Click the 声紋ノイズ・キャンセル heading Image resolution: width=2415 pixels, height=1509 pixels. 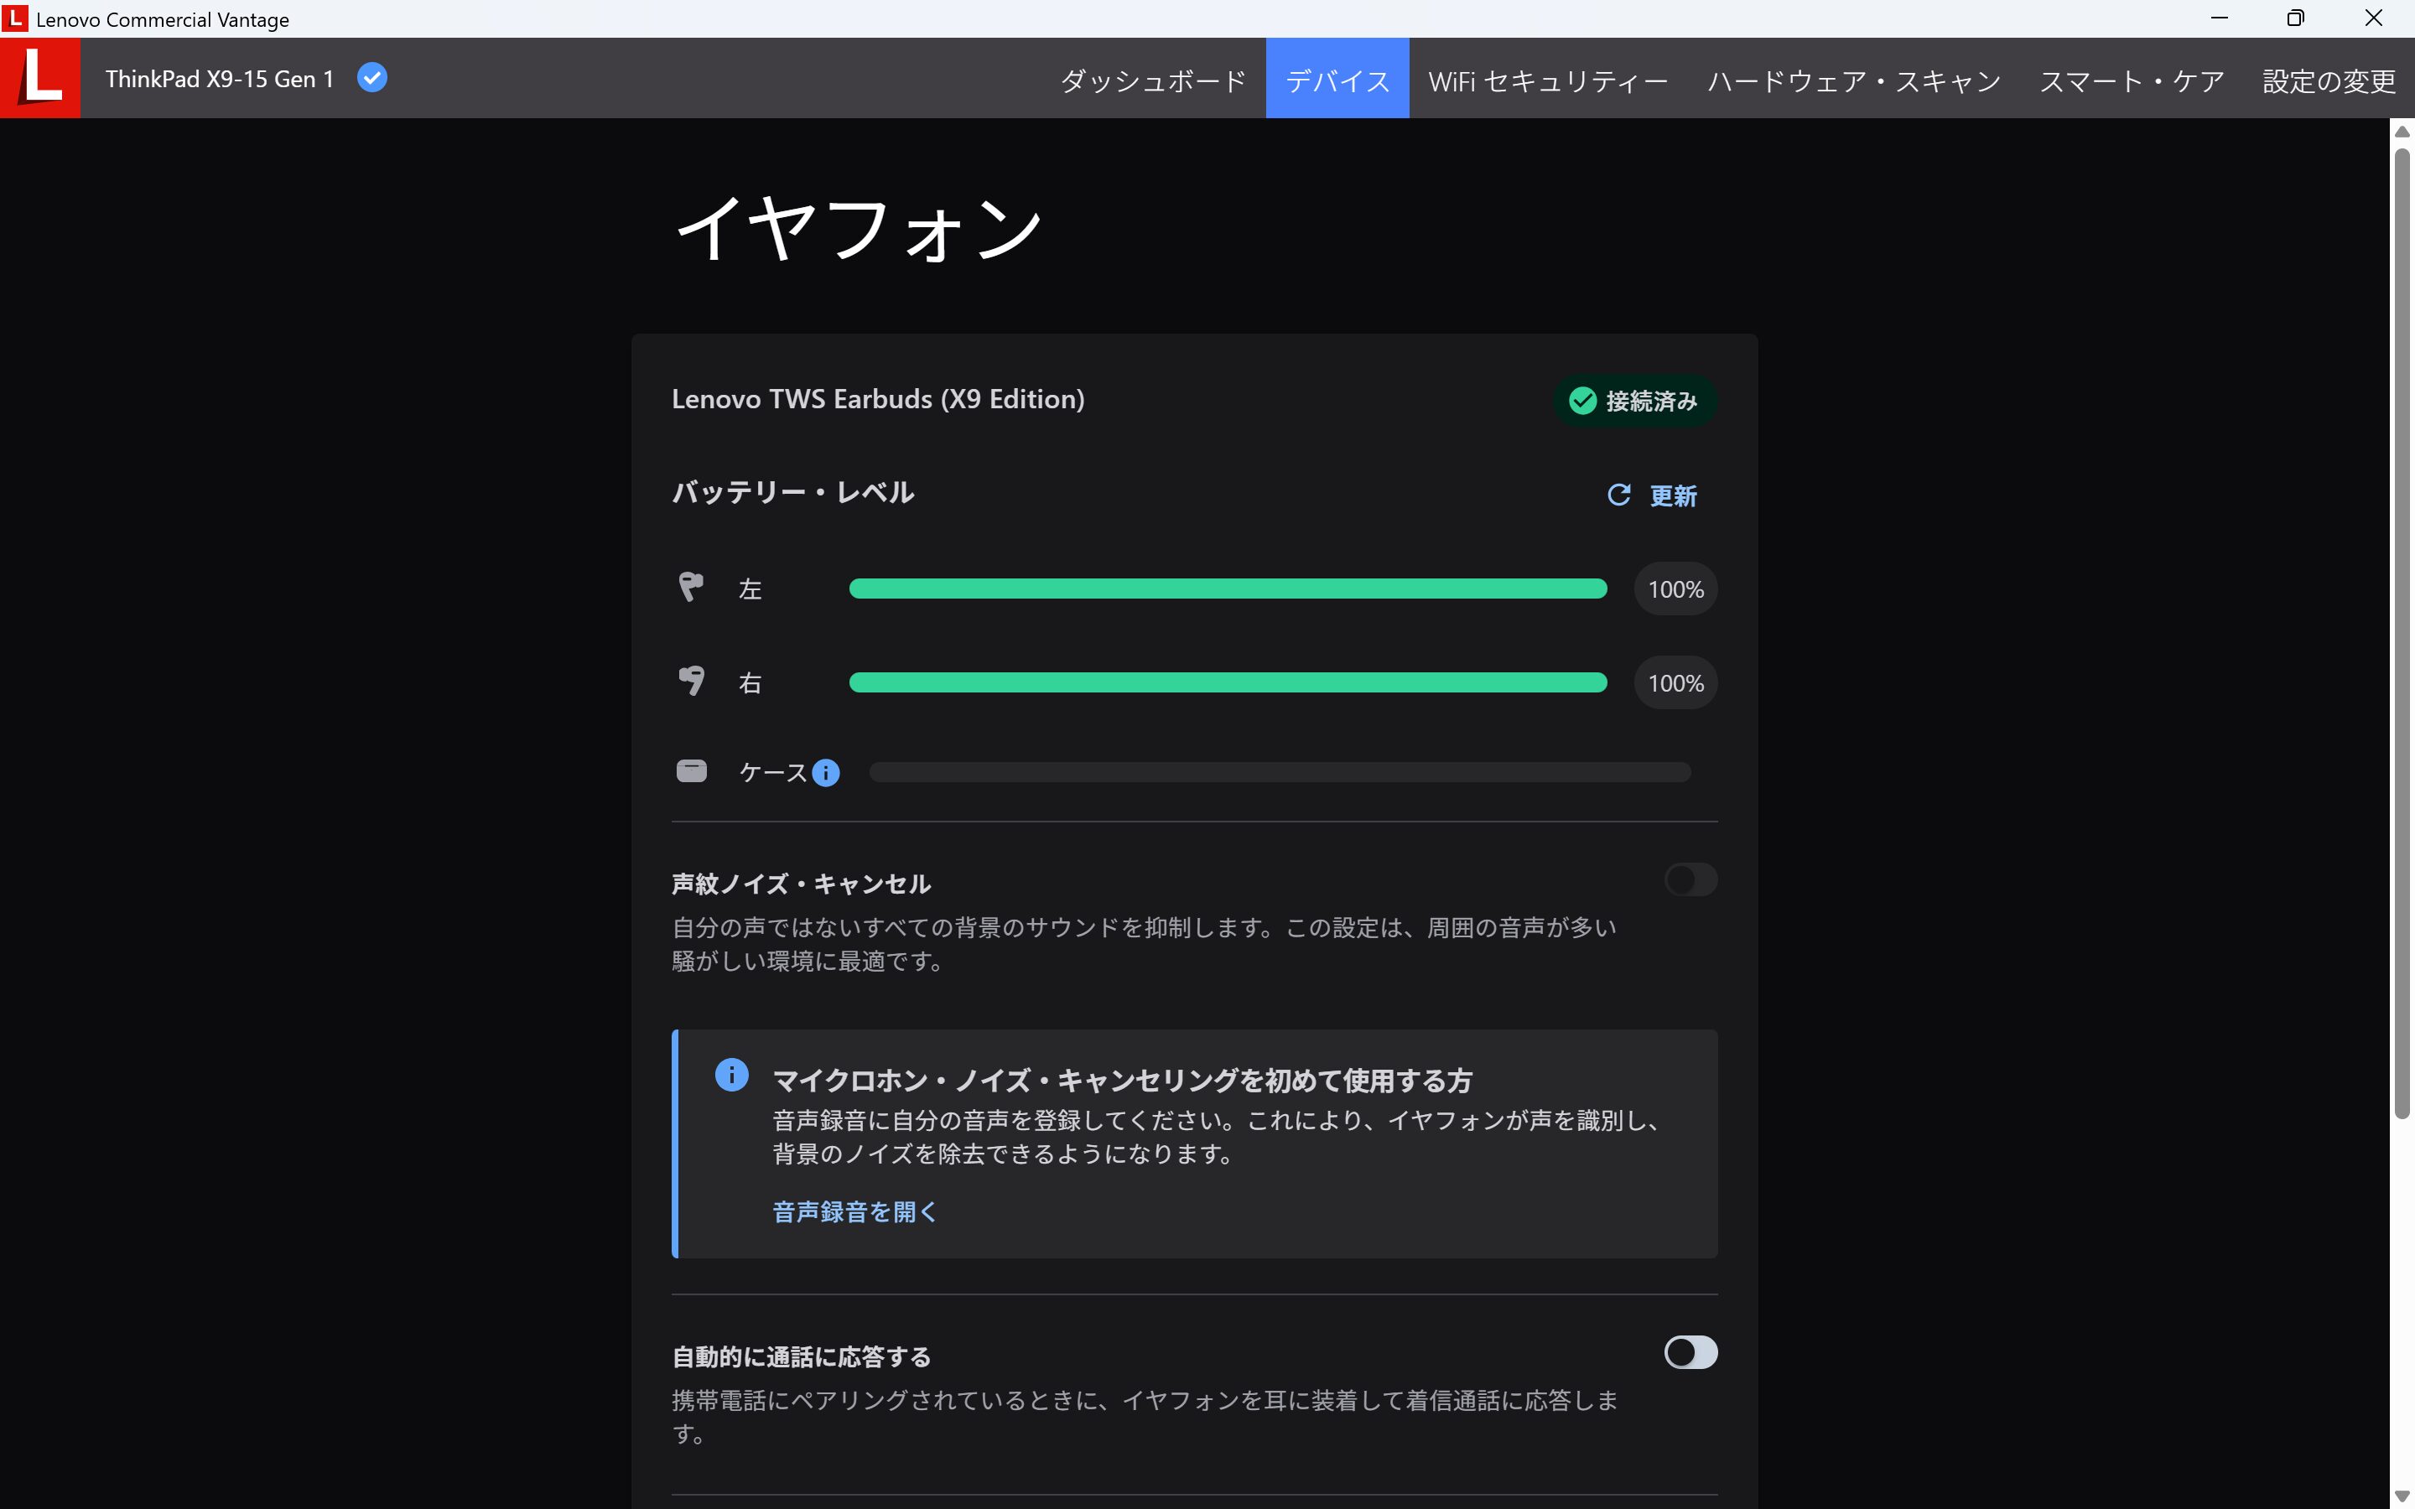[802, 884]
